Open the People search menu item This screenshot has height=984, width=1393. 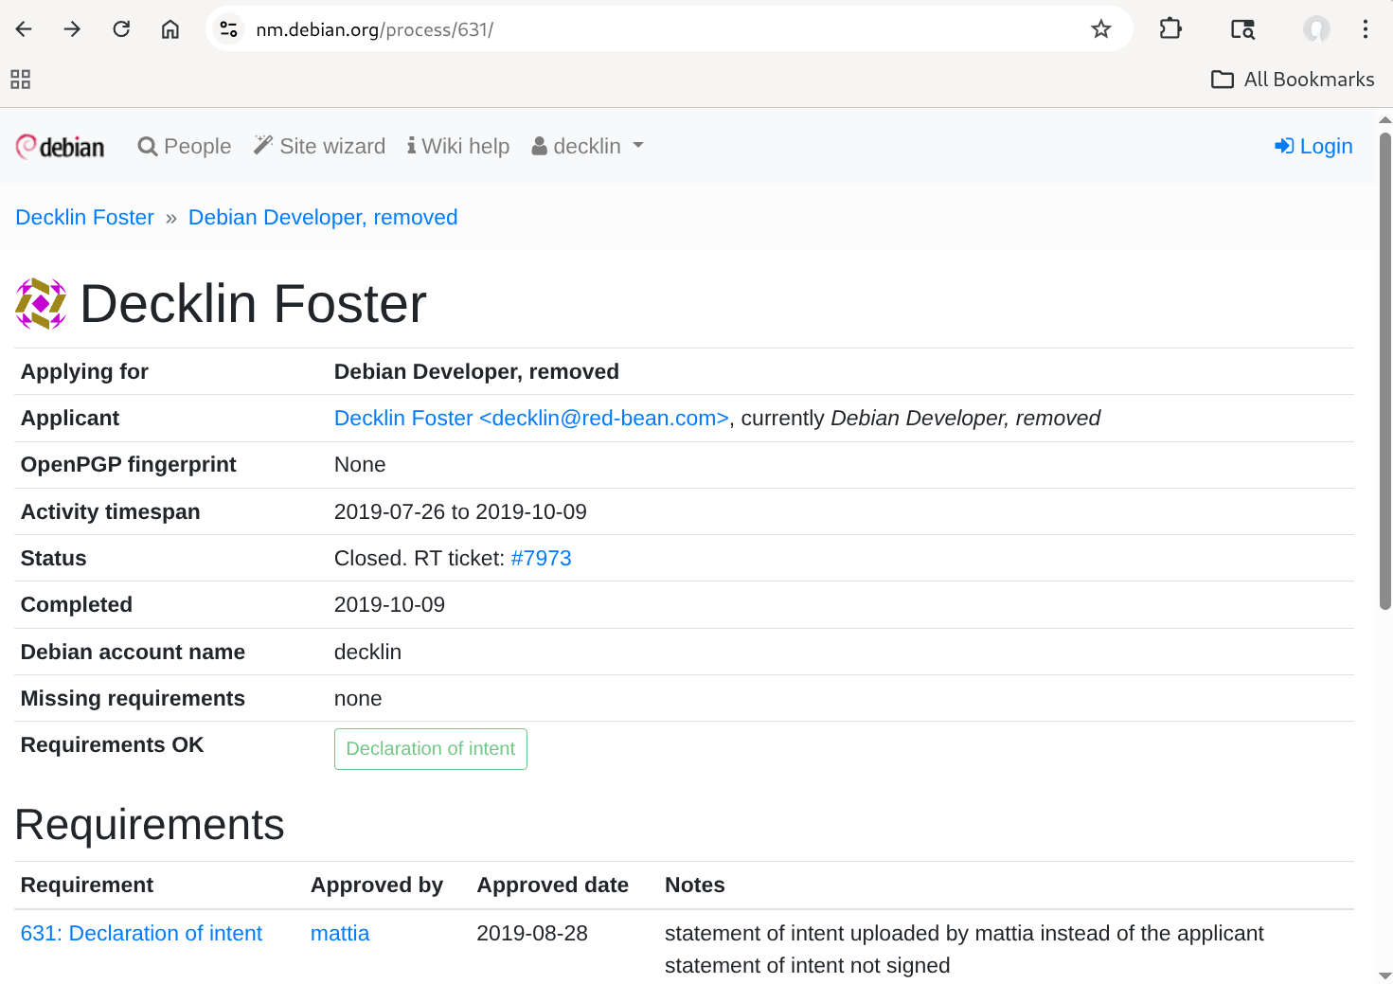pos(185,147)
